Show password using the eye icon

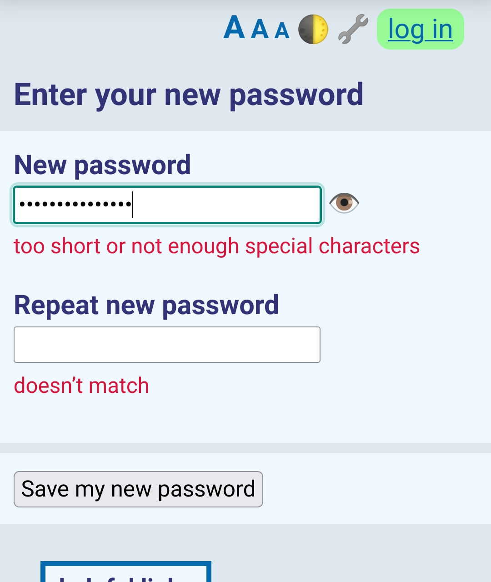344,203
